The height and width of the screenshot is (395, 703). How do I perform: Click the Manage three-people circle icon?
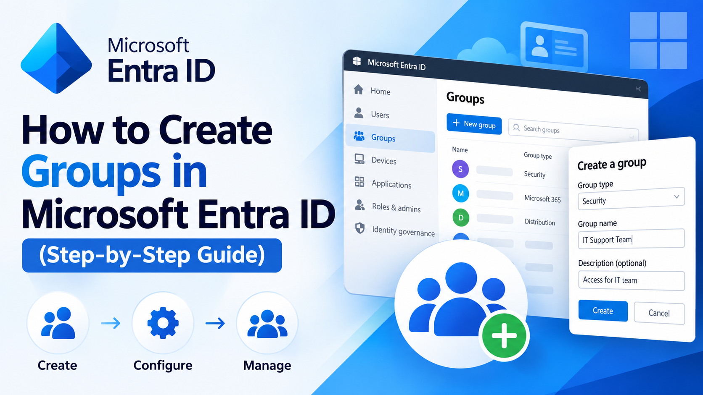point(267,324)
